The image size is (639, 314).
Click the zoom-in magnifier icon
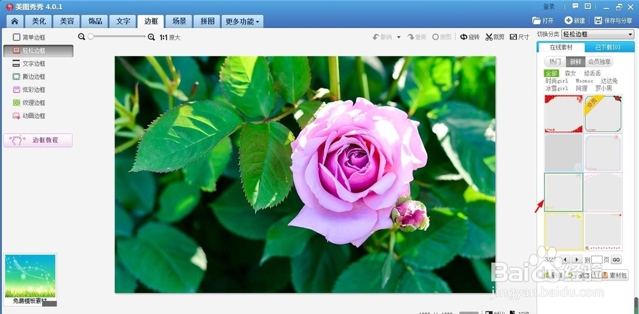pos(151,37)
